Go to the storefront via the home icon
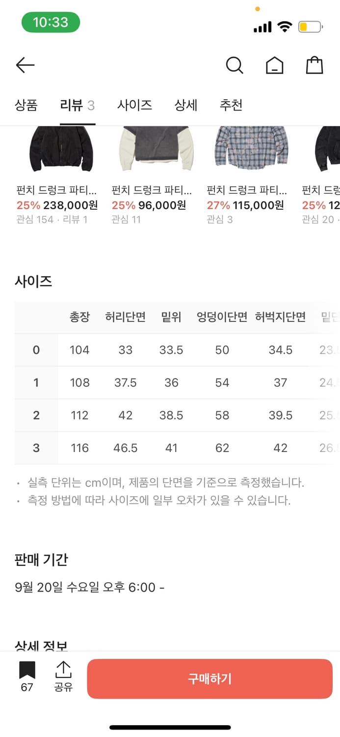The image size is (340, 737). point(275,65)
